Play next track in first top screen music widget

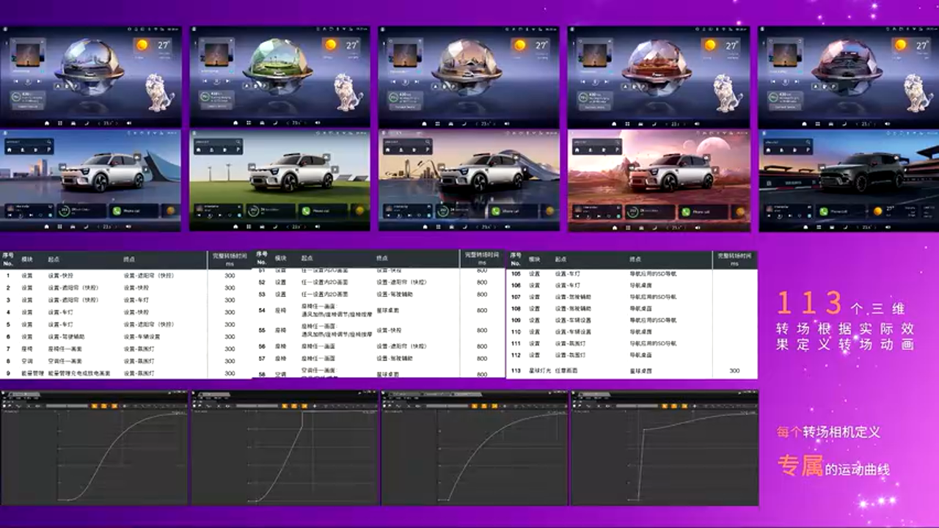[x=40, y=81]
